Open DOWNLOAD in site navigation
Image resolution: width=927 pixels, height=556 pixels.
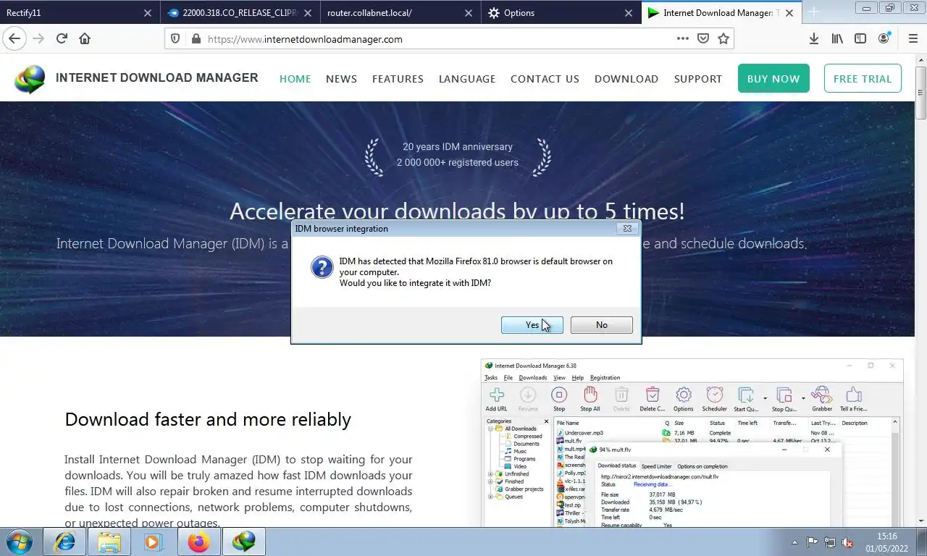pos(626,79)
